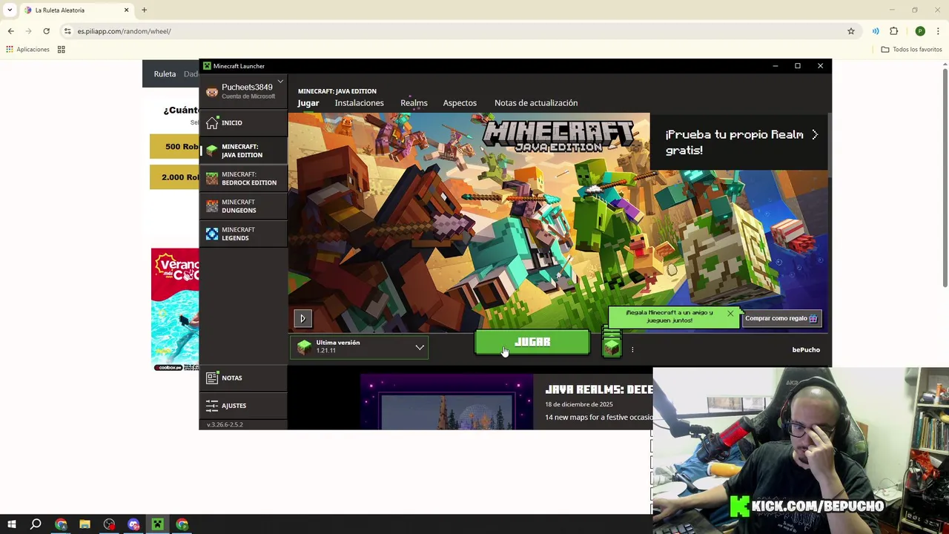
Task: Switch to the Instalaciones tab
Action: pyautogui.click(x=359, y=103)
